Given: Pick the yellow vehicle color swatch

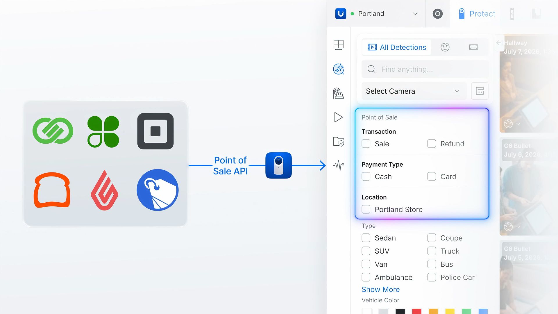Looking at the screenshot, I should pyautogui.click(x=450, y=311).
